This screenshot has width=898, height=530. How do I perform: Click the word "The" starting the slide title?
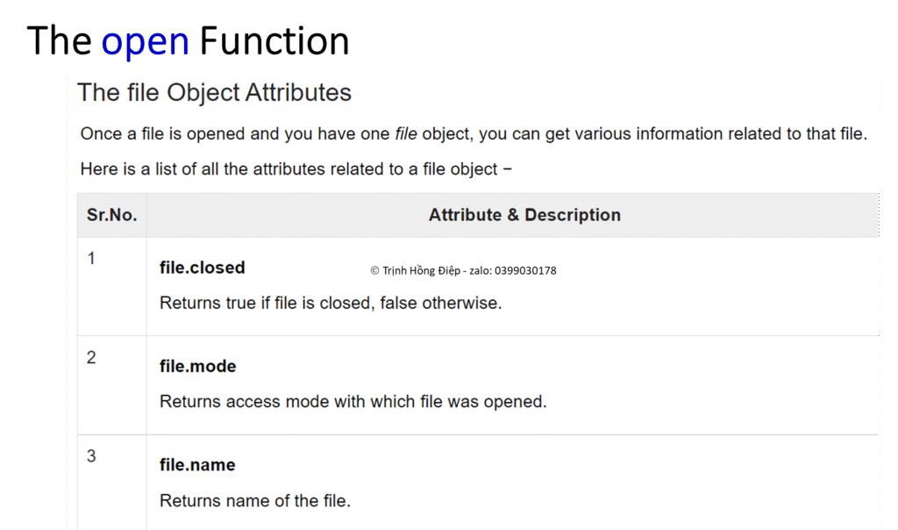click(x=61, y=41)
